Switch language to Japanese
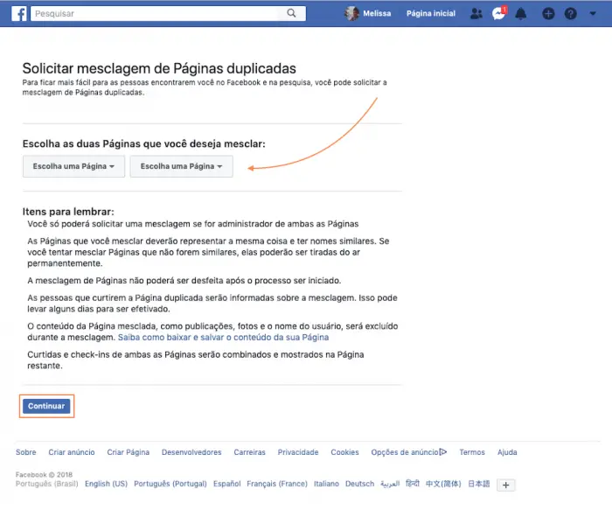The width and height of the screenshot is (612, 524). click(x=478, y=484)
